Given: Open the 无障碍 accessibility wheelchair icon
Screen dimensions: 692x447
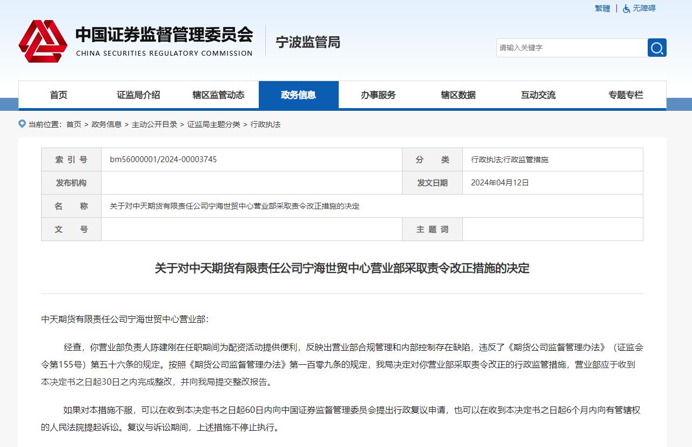Looking at the screenshot, I should (x=626, y=9).
